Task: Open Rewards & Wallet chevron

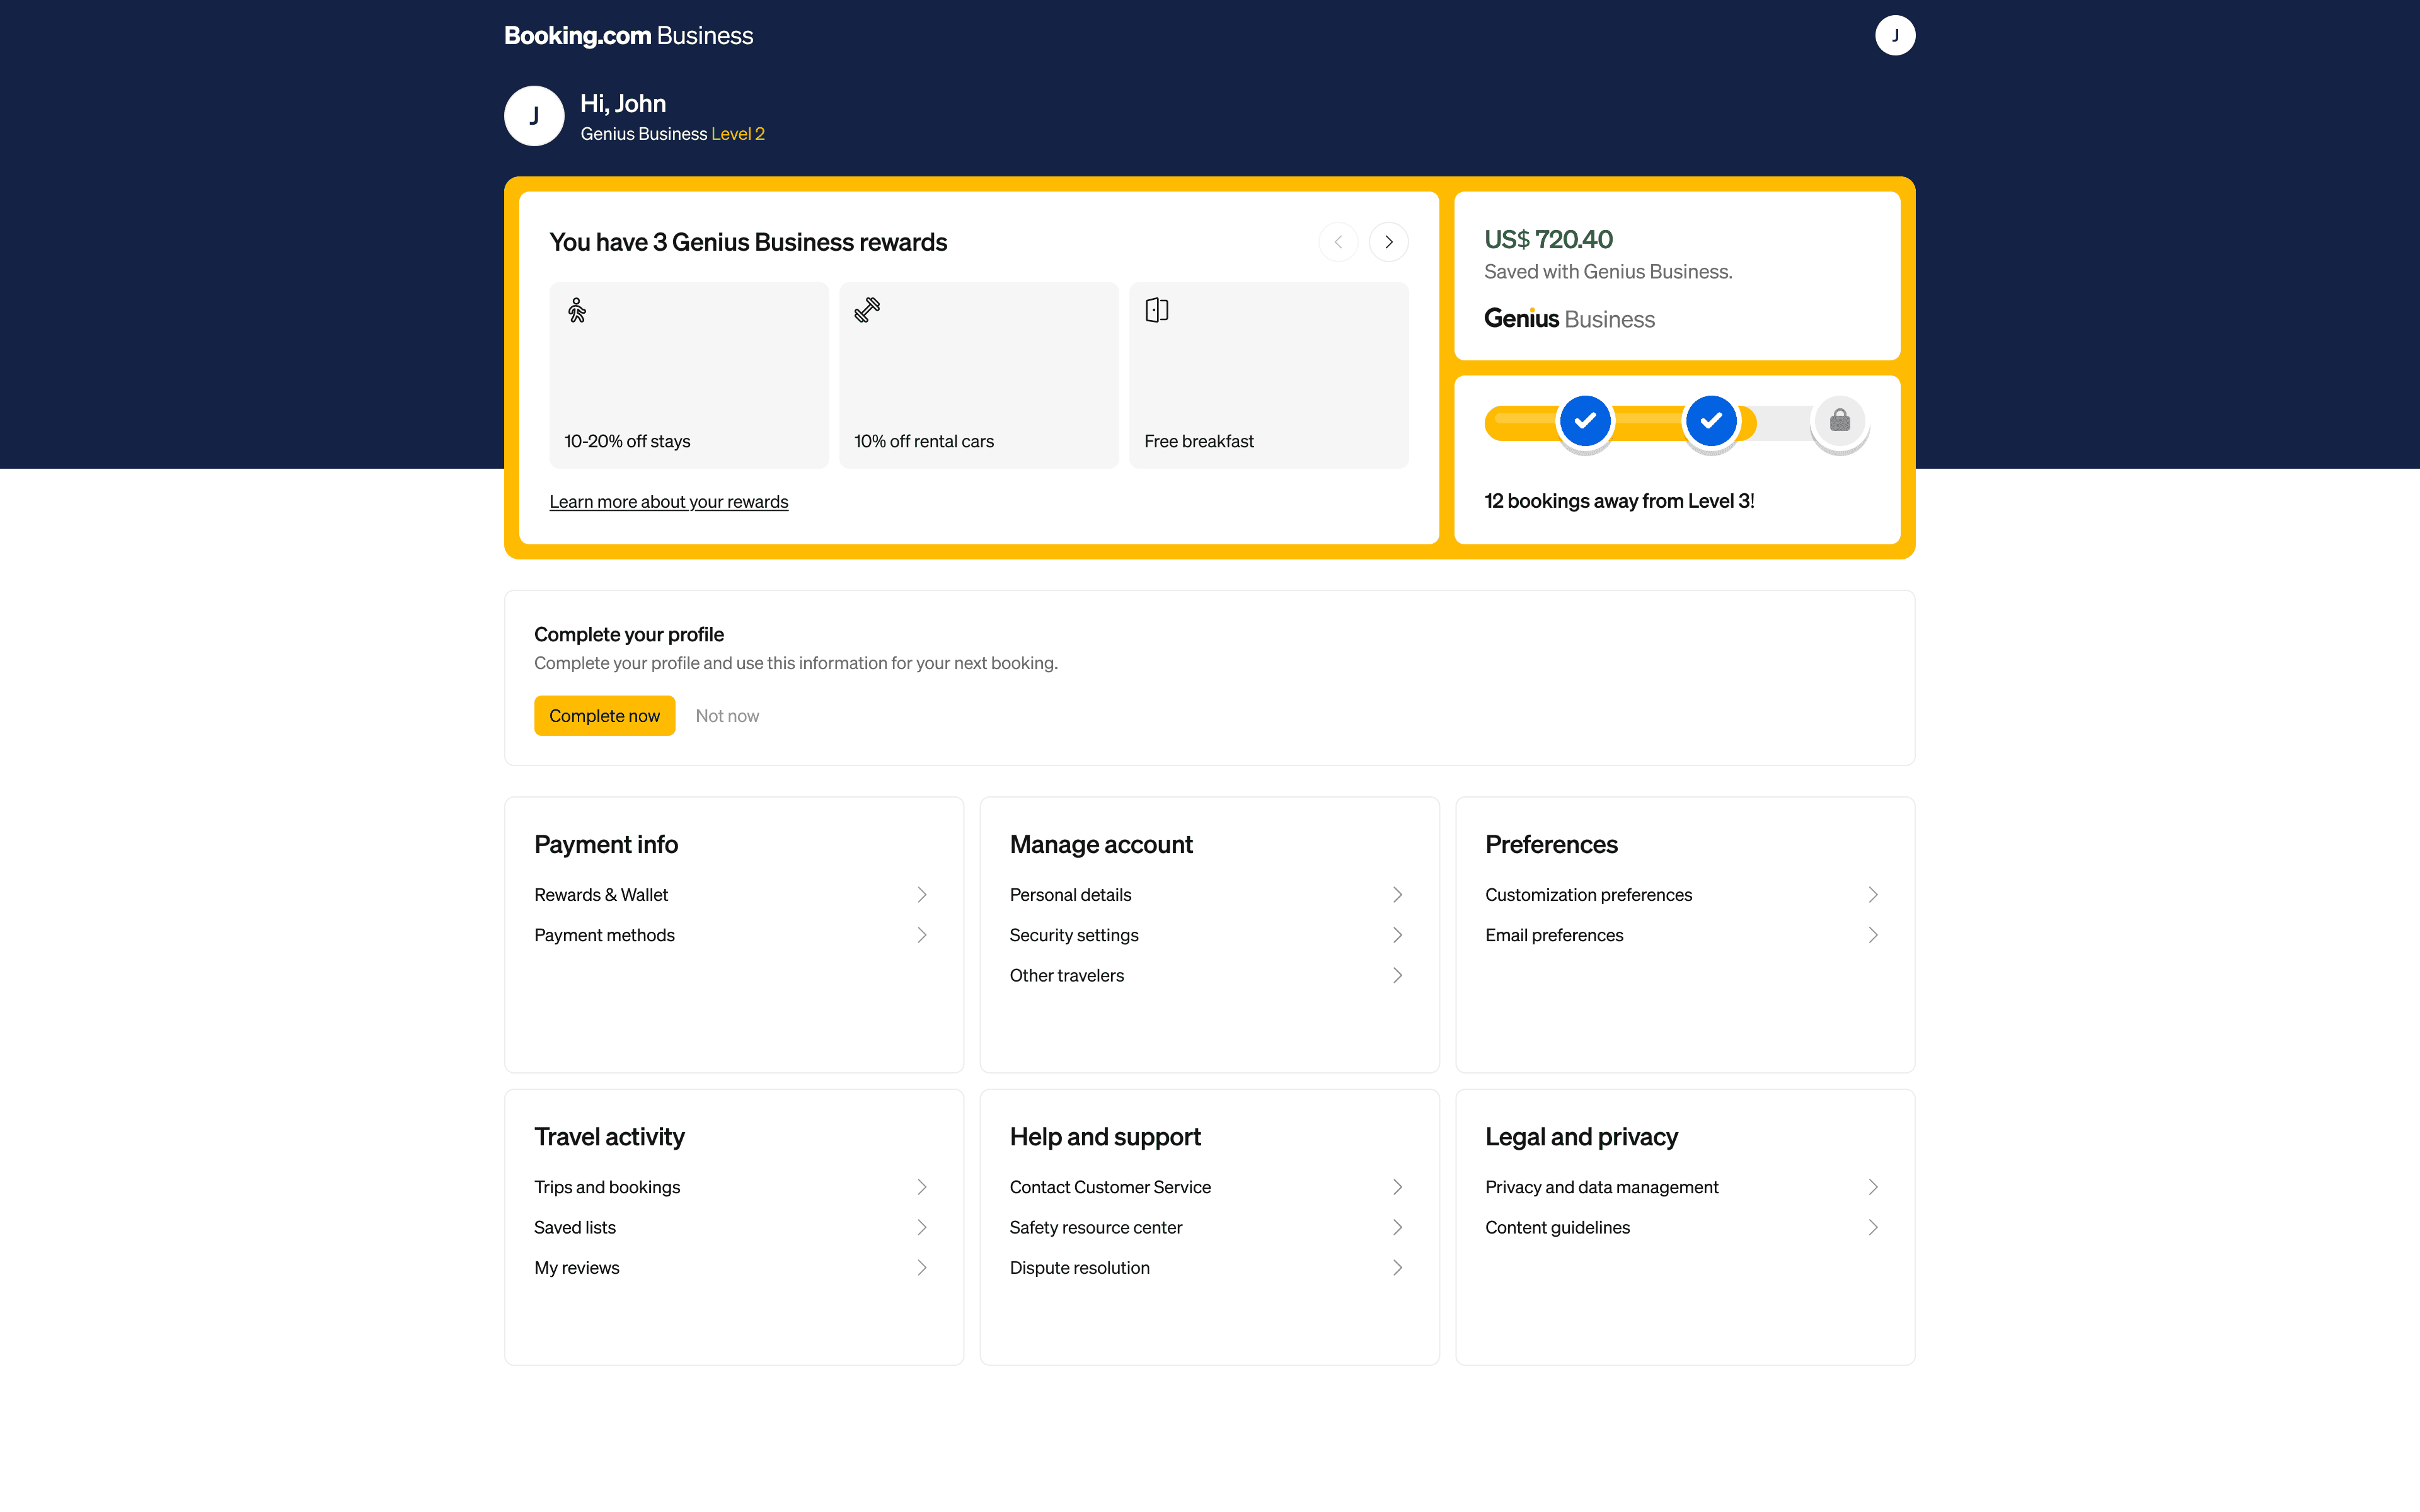Action: pos(922,895)
